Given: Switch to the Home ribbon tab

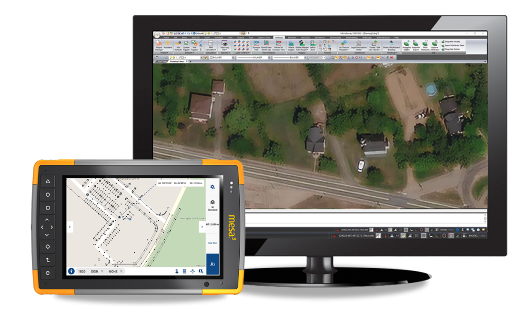Looking at the screenshot, I should tap(166, 38).
